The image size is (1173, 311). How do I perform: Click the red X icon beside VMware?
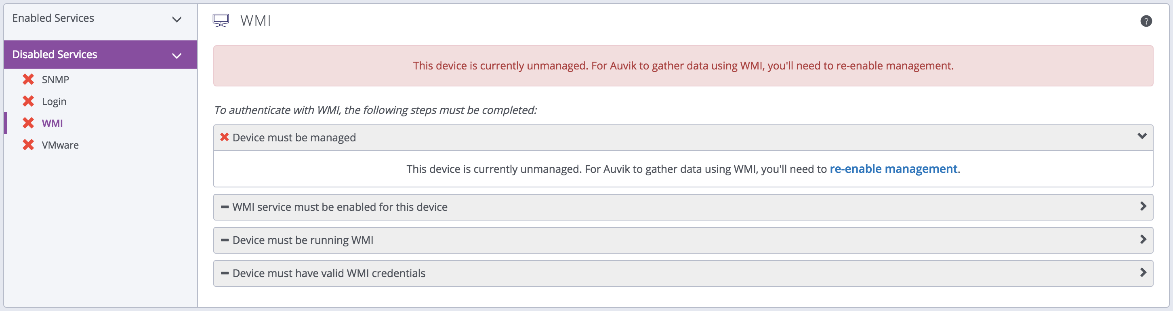(28, 145)
